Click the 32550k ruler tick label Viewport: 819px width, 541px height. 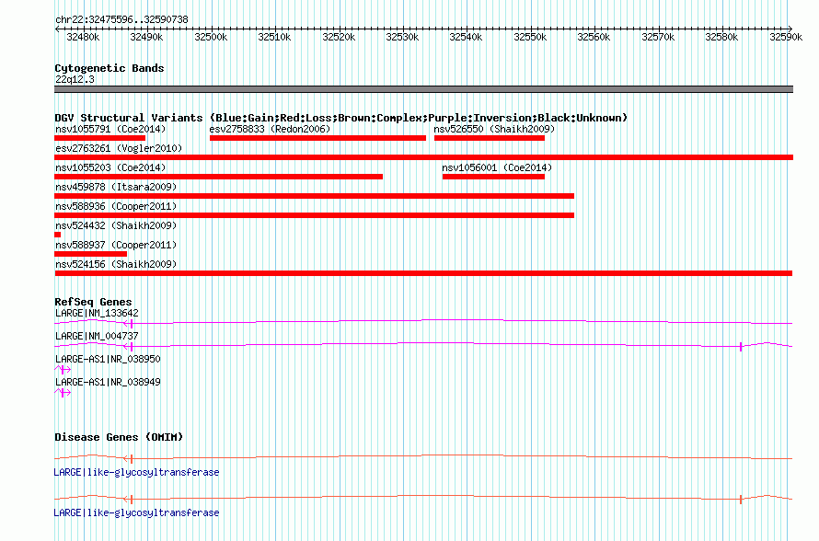point(531,37)
